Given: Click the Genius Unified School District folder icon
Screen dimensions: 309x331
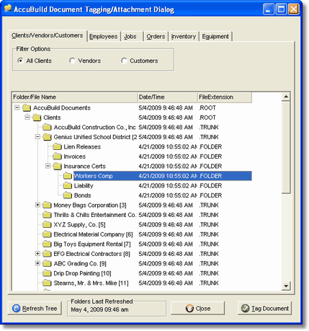Looking at the screenshot, I should tap(47, 137).
